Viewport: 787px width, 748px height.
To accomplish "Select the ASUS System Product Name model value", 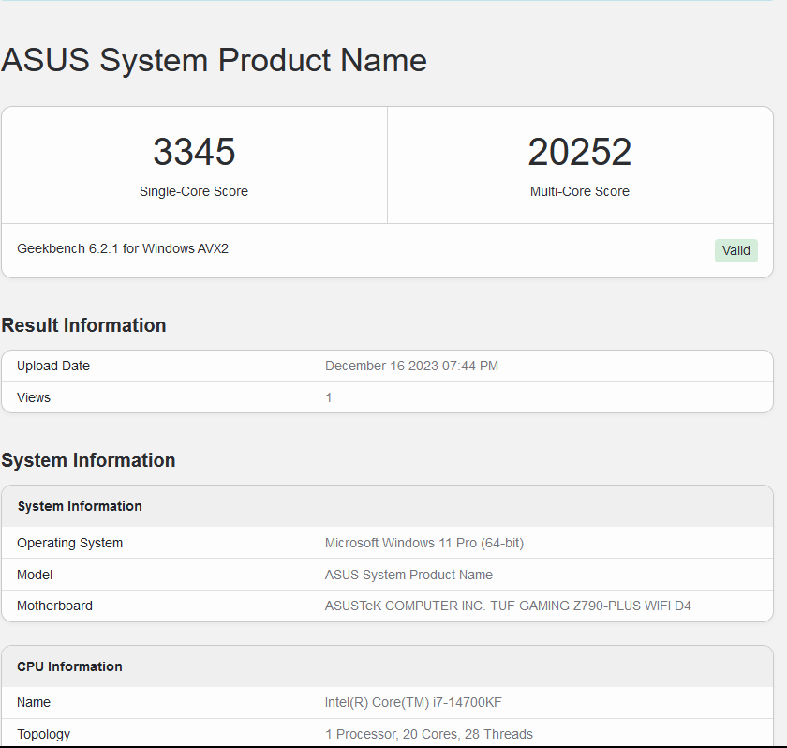I will [x=408, y=575].
